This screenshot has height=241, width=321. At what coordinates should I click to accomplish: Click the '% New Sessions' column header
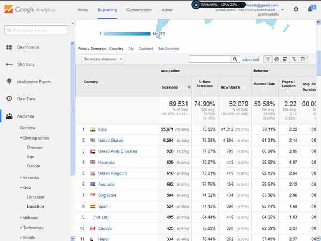(x=205, y=84)
